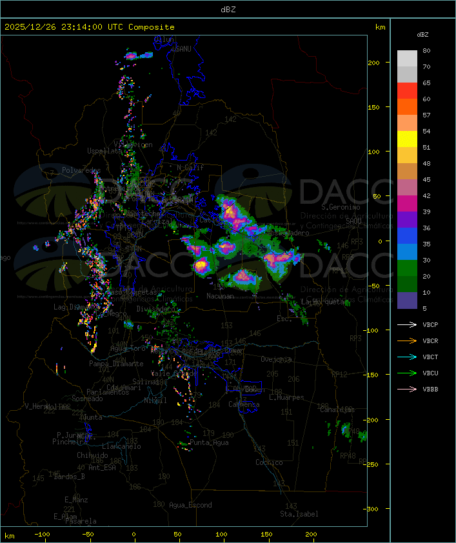Select the VBCR legend label
This screenshot has width=456, height=543.
click(430, 341)
